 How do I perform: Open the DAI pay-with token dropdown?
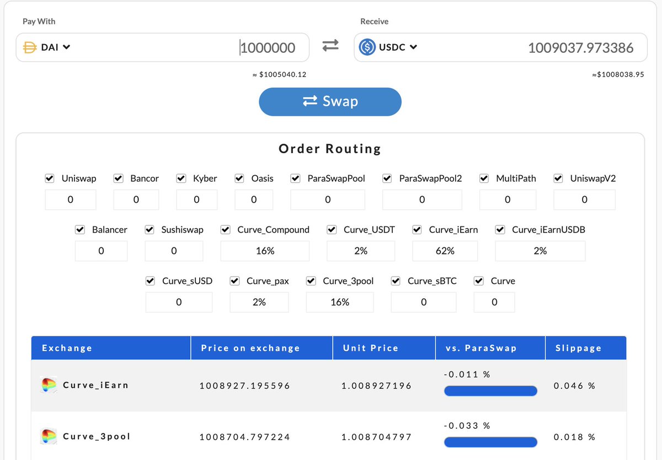coord(47,47)
